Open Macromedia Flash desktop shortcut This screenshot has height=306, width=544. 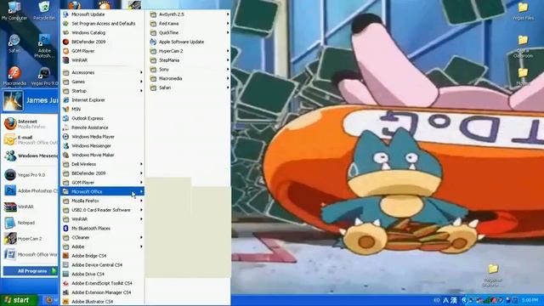[x=14, y=76]
